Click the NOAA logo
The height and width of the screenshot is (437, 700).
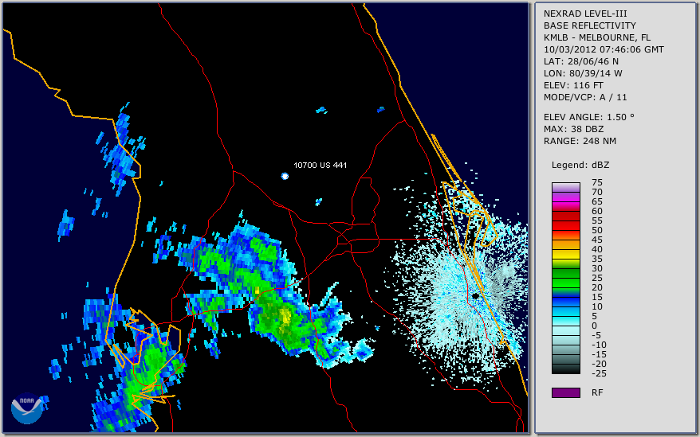27,408
